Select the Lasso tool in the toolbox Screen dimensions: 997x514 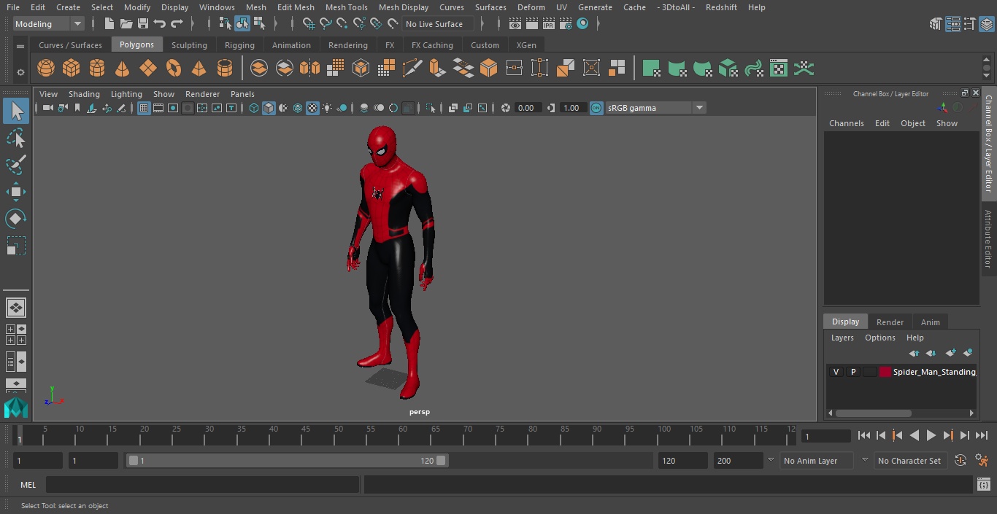point(16,138)
